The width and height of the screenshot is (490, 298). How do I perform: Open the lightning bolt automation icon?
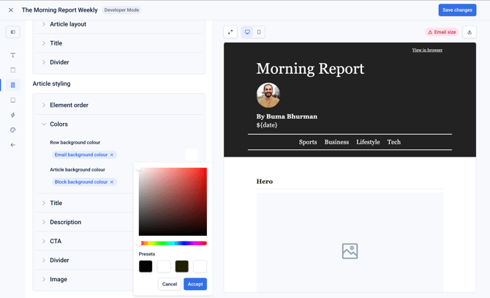point(13,115)
